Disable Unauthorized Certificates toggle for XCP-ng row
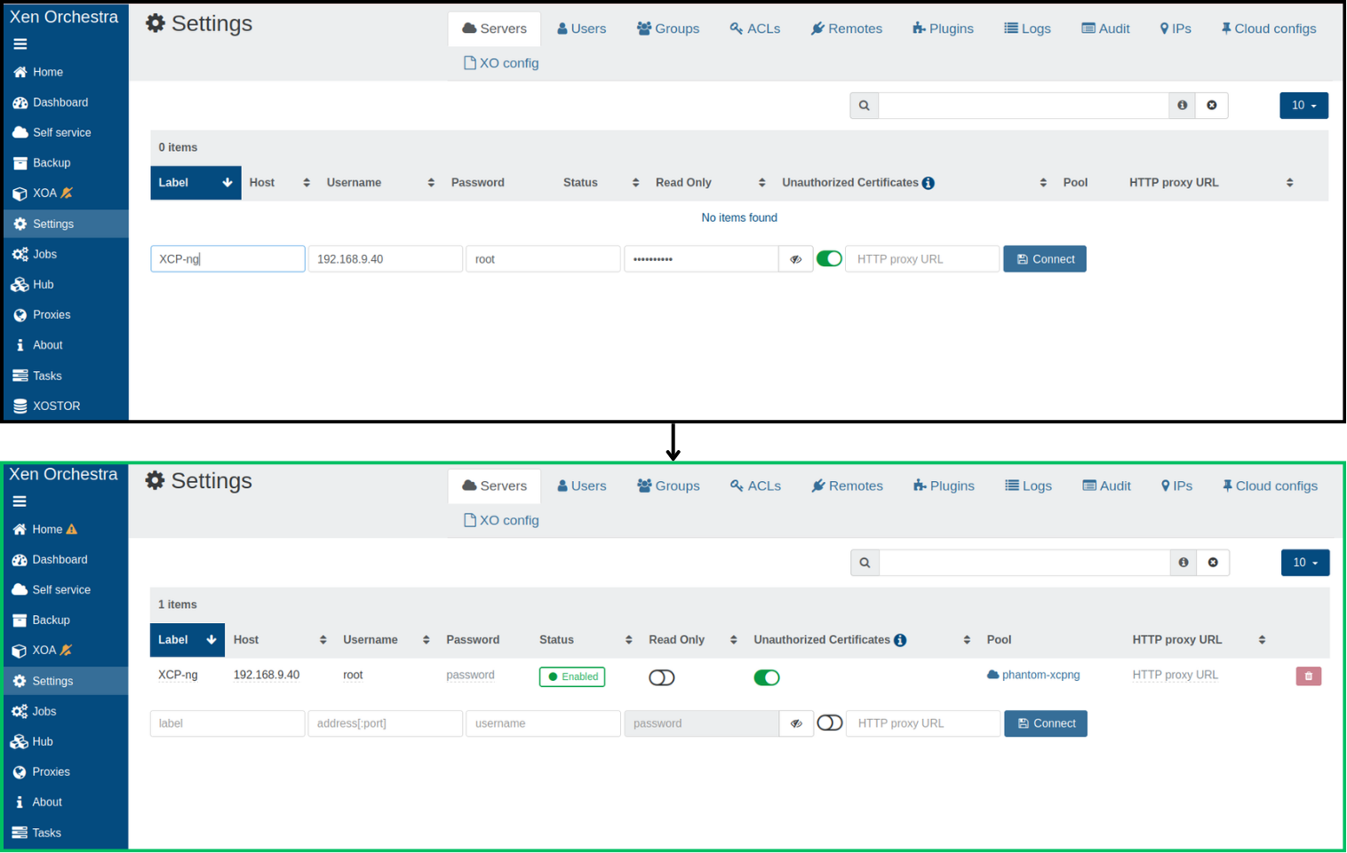Viewport: 1347px width, 853px height. [x=766, y=678]
